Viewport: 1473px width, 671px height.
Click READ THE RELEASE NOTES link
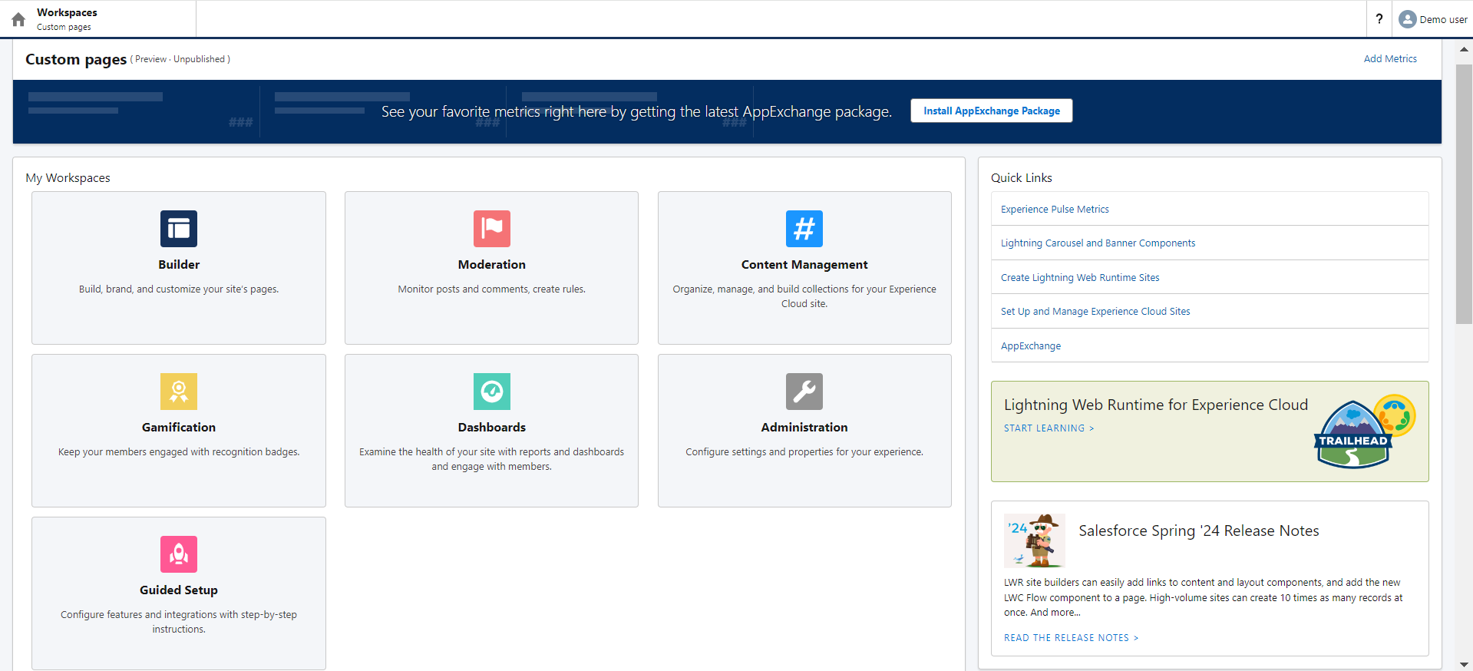click(1070, 638)
